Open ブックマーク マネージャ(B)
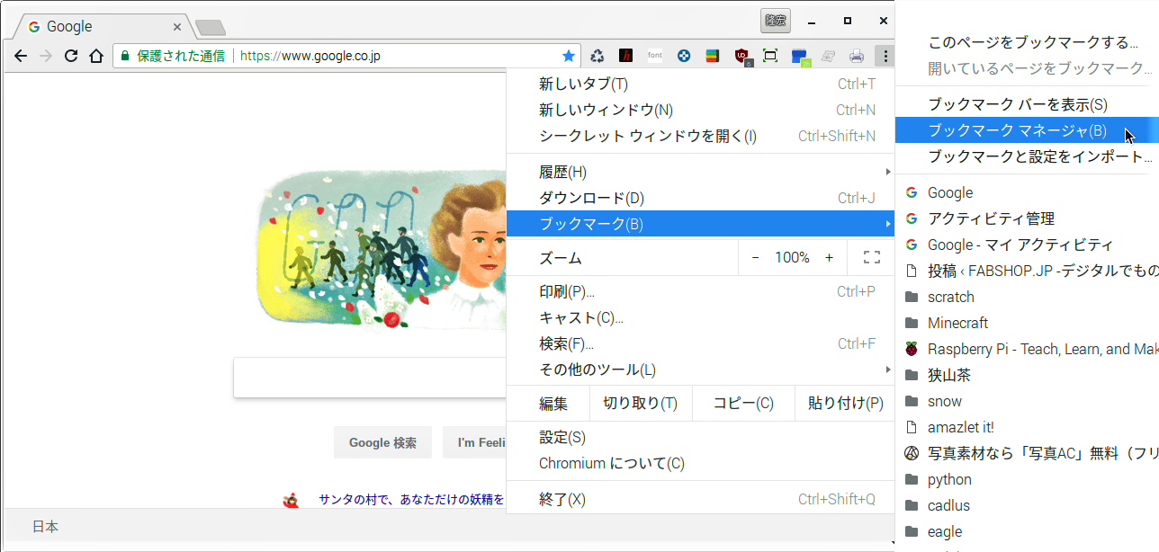The height and width of the screenshot is (552, 1159). coord(1028,131)
